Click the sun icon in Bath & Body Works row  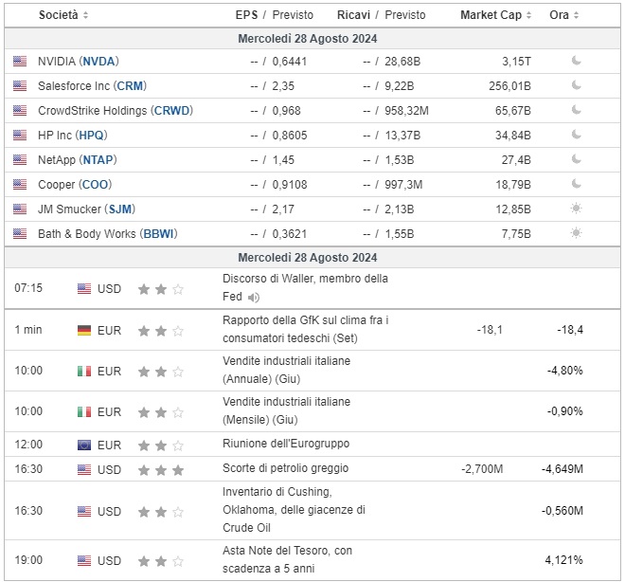point(576,233)
